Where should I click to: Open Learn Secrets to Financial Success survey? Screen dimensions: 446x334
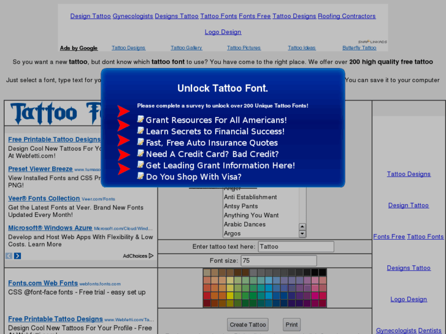[x=215, y=131]
